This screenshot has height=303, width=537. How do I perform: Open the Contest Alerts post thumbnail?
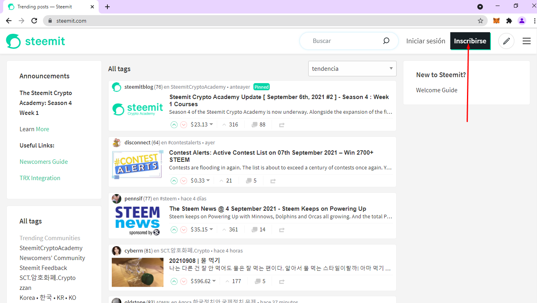(x=138, y=164)
